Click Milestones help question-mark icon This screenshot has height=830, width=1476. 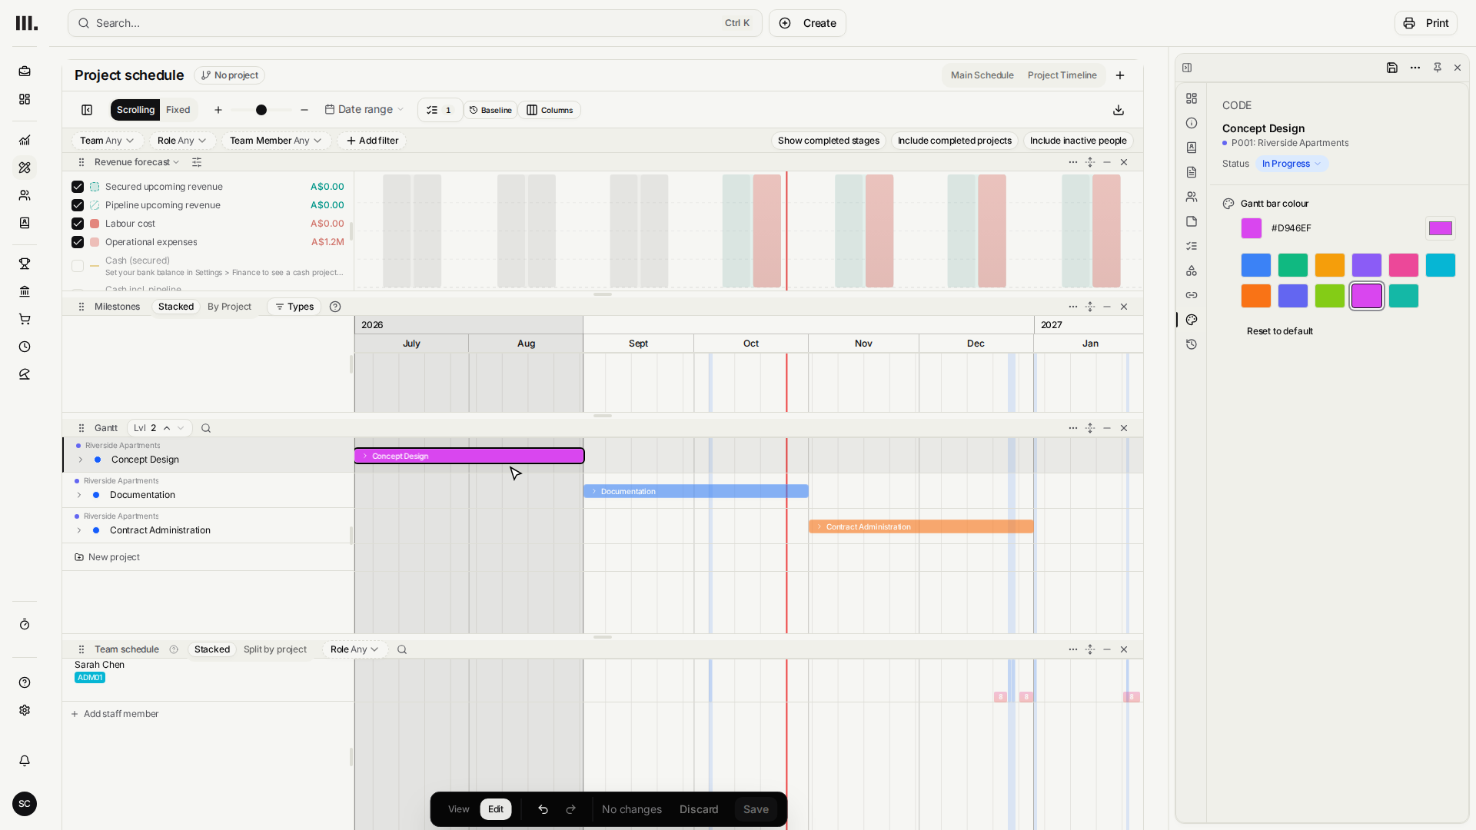pyautogui.click(x=335, y=307)
